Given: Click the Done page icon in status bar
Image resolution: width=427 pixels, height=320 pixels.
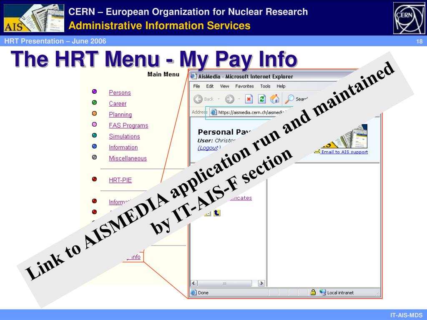Looking at the screenshot, I should pos(193,292).
